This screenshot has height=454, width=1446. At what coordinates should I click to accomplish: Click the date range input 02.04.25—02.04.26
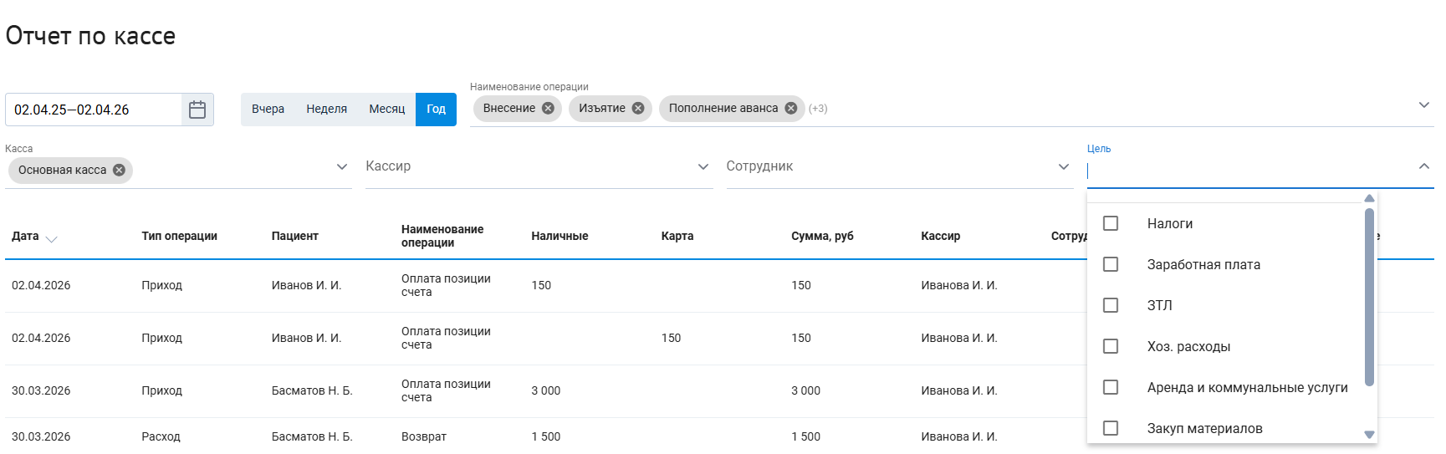94,110
